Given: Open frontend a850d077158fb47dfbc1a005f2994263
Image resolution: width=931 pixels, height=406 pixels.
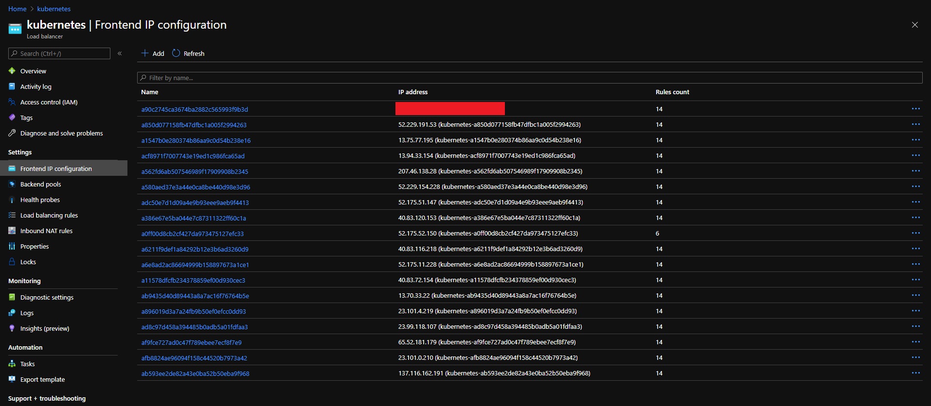Looking at the screenshot, I should (194, 125).
